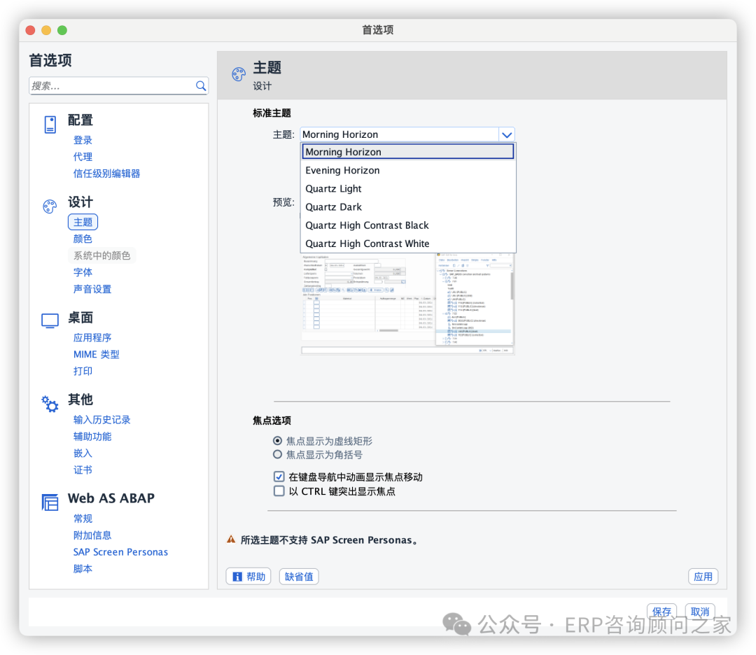Screen dimensions: 756x655
Task: Toggle 在键盘导航中动画显示焦点移动 checkbox
Action: pos(279,477)
